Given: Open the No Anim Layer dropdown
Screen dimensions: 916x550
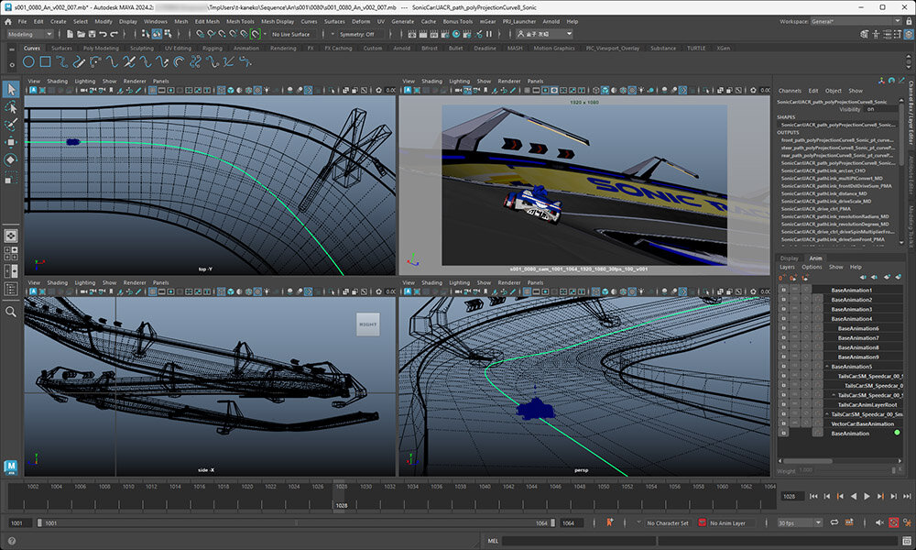Looking at the screenshot, I should point(726,523).
